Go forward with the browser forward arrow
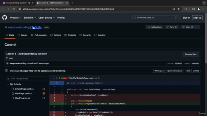This screenshot has height=116, width=207. click(x=8, y=9)
